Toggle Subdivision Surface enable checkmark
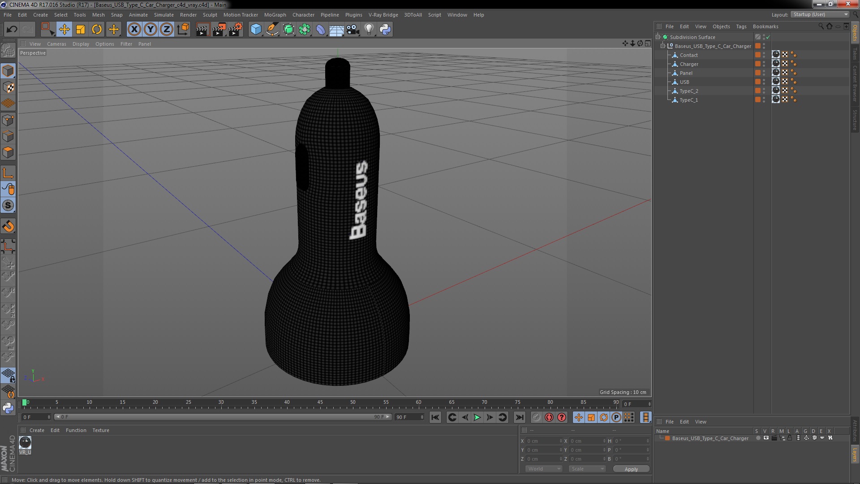860x484 pixels. pos(768,37)
